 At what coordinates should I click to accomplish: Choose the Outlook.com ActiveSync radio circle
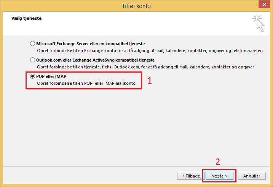[x=32, y=60]
